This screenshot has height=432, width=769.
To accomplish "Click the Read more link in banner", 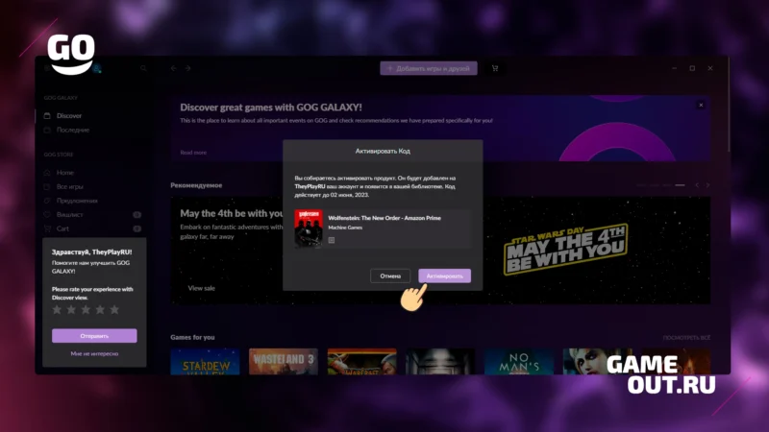I will (x=193, y=153).
